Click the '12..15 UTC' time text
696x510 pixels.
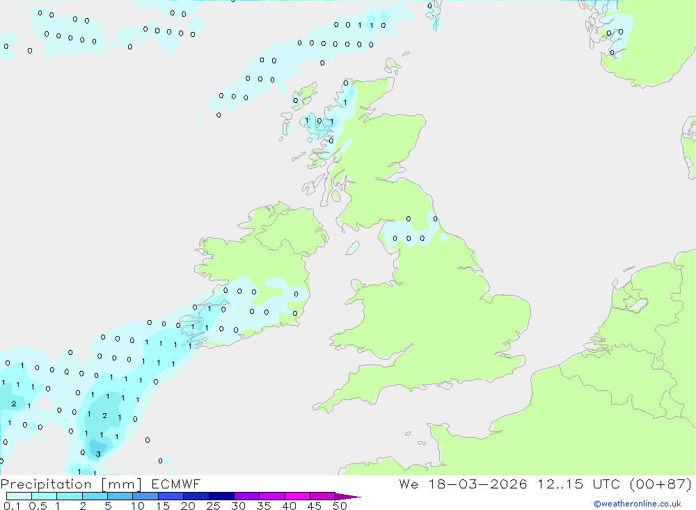[x=578, y=484]
